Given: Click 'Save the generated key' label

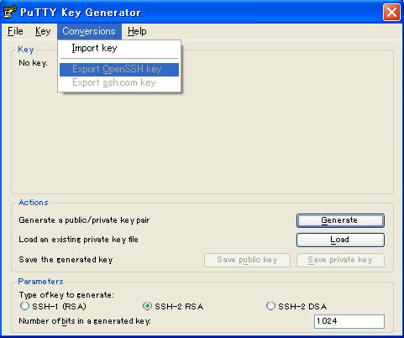Looking at the screenshot, I should point(66,260).
